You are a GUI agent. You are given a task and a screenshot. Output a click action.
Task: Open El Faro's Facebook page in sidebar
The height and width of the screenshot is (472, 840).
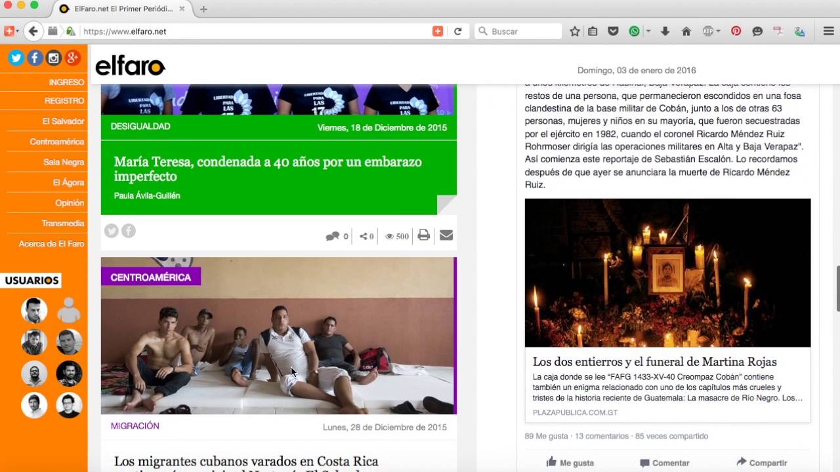[35, 58]
